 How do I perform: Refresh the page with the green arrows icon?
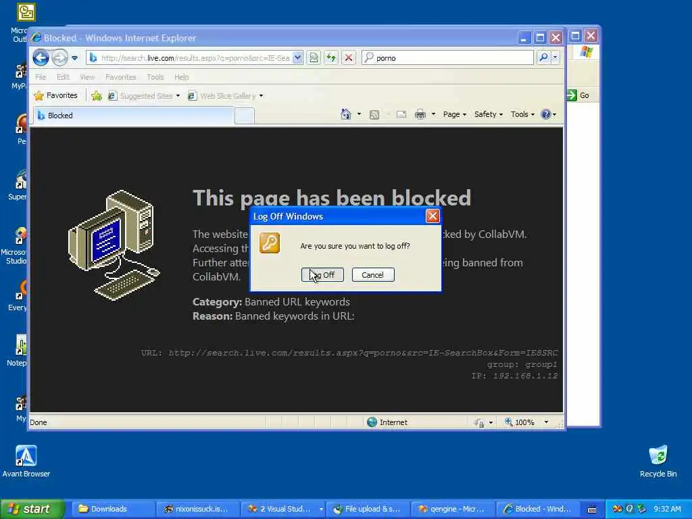(x=331, y=58)
